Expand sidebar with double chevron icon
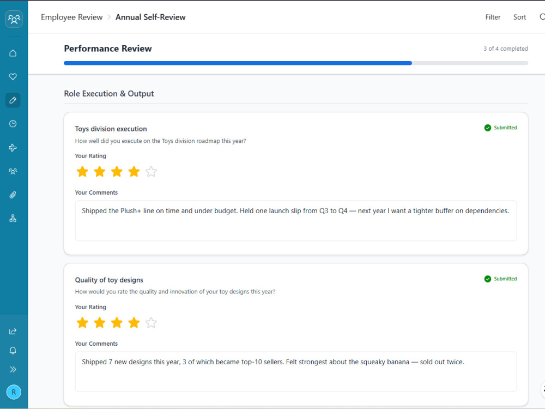545x409 pixels. pos(13,369)
